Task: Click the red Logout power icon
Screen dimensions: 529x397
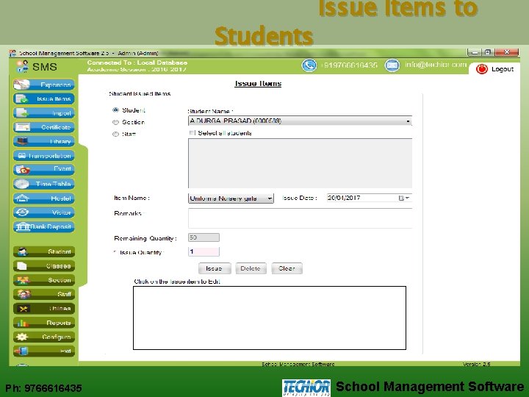Action: [x=481, y=69]
